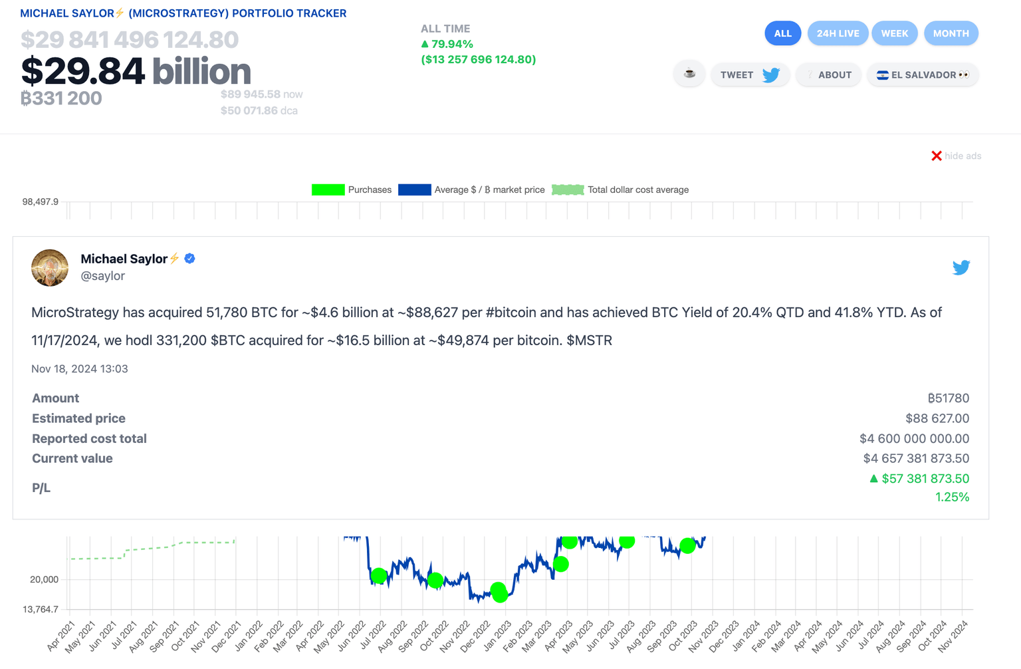Open the Michael Saylor Portfolio Tracker title link

tap(183, 13)
